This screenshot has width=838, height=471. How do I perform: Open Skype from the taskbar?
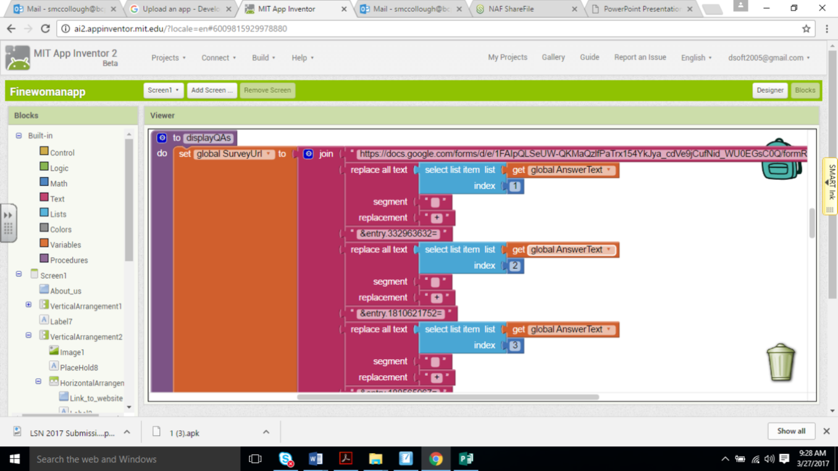(285, 459)
